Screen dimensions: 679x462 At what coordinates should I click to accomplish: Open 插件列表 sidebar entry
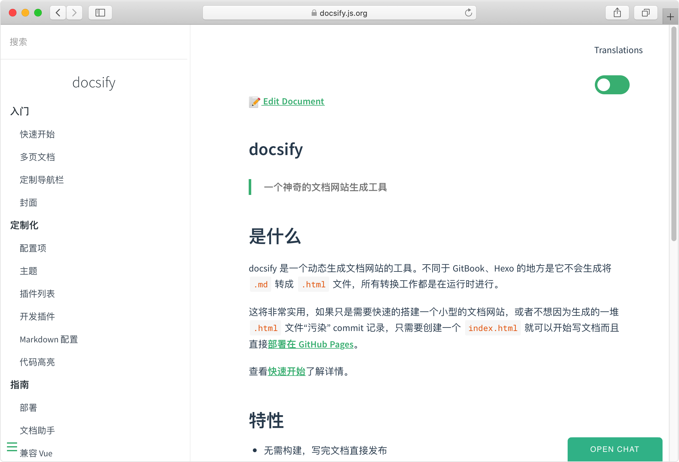click(x=37, y=294)
